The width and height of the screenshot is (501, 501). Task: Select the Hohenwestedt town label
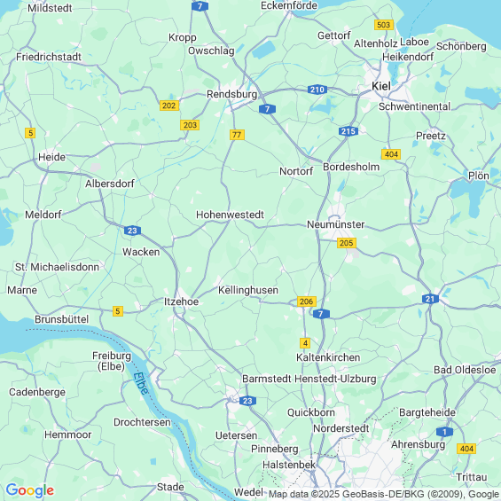point(230,215)
